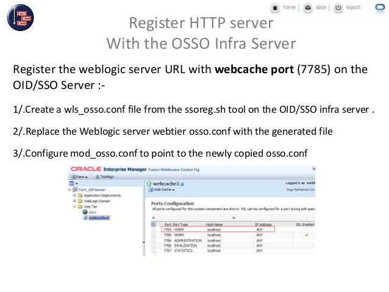Viewport: 389px width, 292px height.
Task: Open the Web Cache dropdown menu
Action: [162, 190]
